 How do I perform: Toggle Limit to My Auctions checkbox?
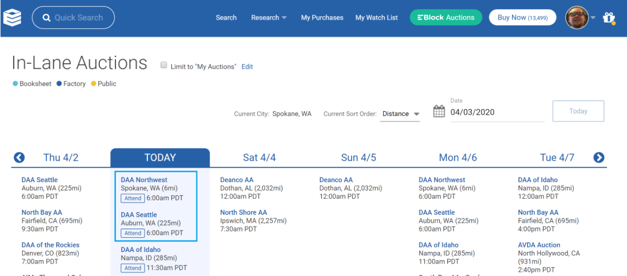[x=164, y=65]
